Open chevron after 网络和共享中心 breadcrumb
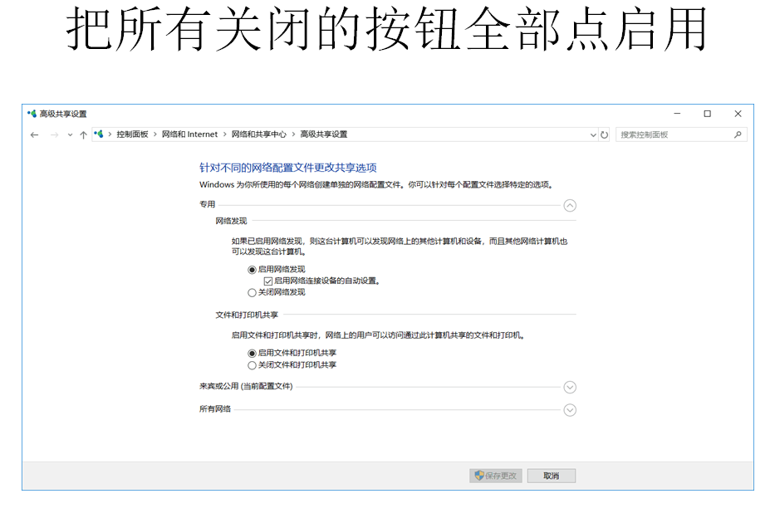The image size is (775, 513). click(x=293, y=134)
